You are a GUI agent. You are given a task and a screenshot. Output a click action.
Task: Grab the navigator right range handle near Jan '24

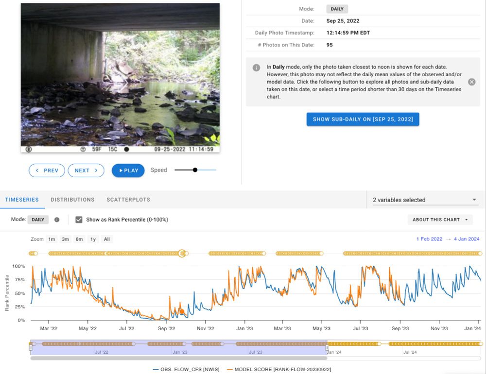(x=327, y=348)
